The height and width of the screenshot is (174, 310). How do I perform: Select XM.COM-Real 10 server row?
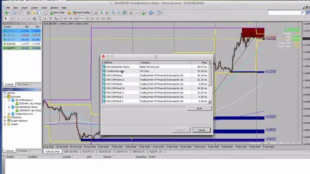pos(155,88)
